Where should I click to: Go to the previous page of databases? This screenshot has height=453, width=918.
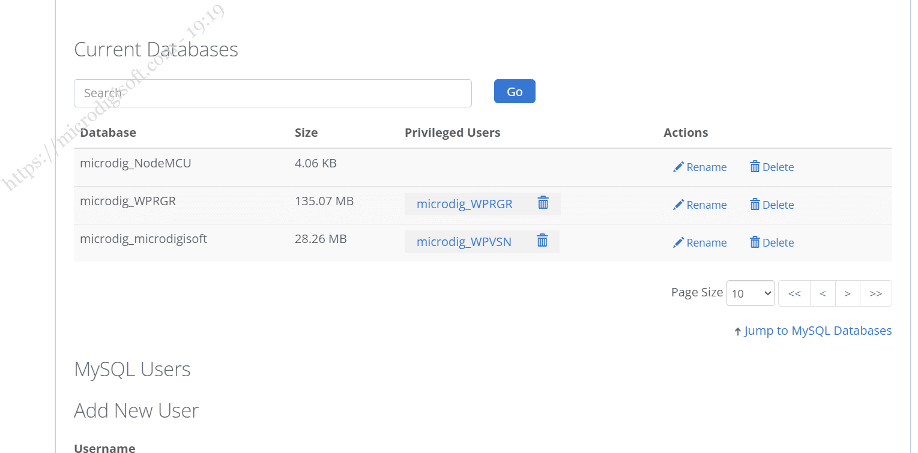tap(823, 293)
